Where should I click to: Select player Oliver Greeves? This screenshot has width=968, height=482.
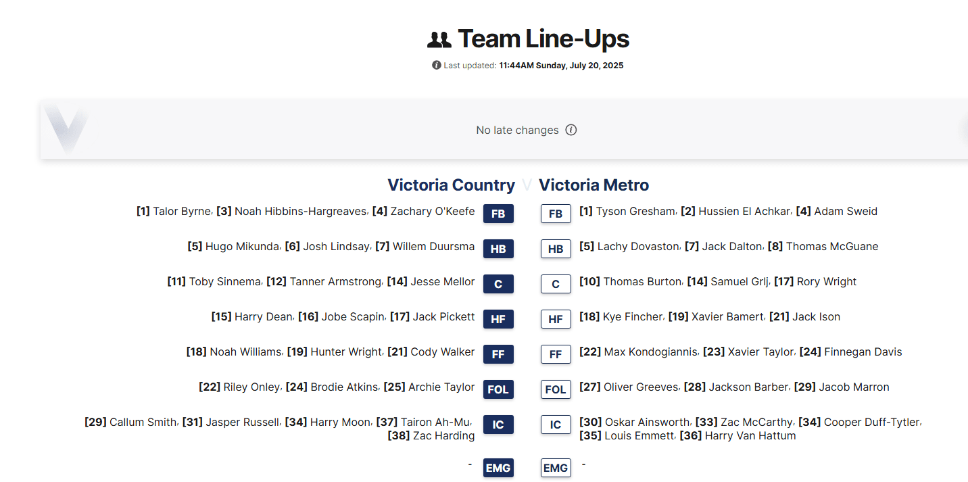coord(641,387)
